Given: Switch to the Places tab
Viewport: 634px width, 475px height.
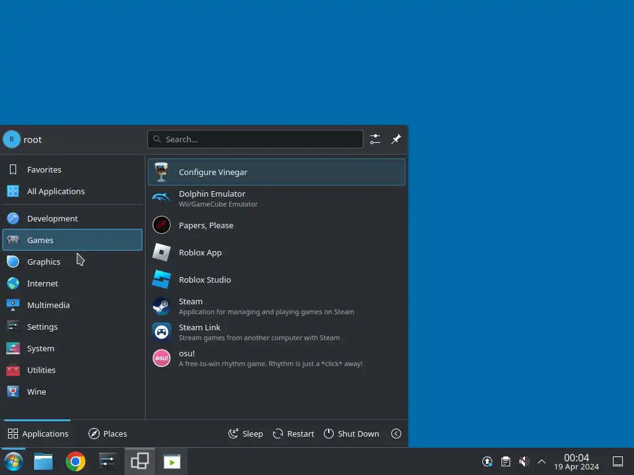Looking at the screenshot, I should 108,434.
